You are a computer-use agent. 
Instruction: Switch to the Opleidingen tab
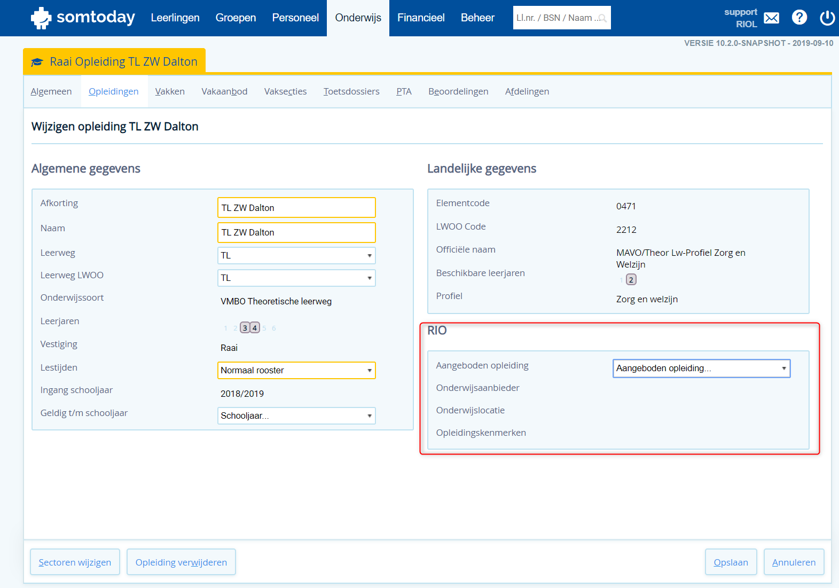click(114, 92)
